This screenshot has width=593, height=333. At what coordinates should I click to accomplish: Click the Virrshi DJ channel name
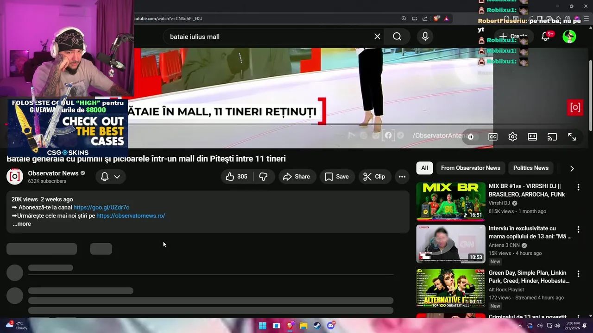499,203
